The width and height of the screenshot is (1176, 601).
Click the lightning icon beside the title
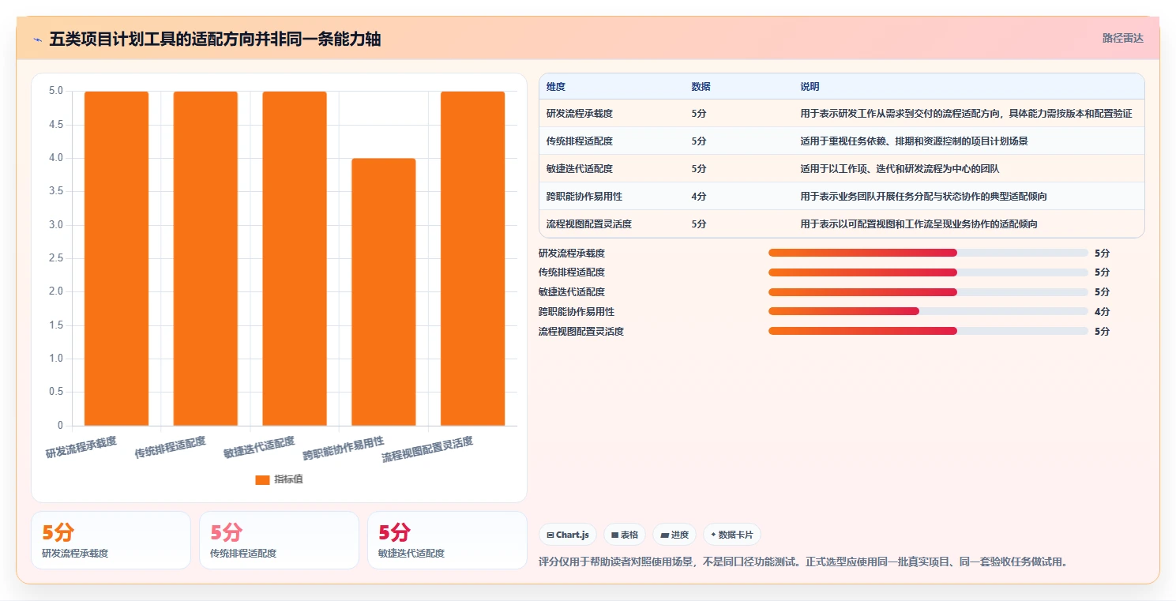coord(37,39)
